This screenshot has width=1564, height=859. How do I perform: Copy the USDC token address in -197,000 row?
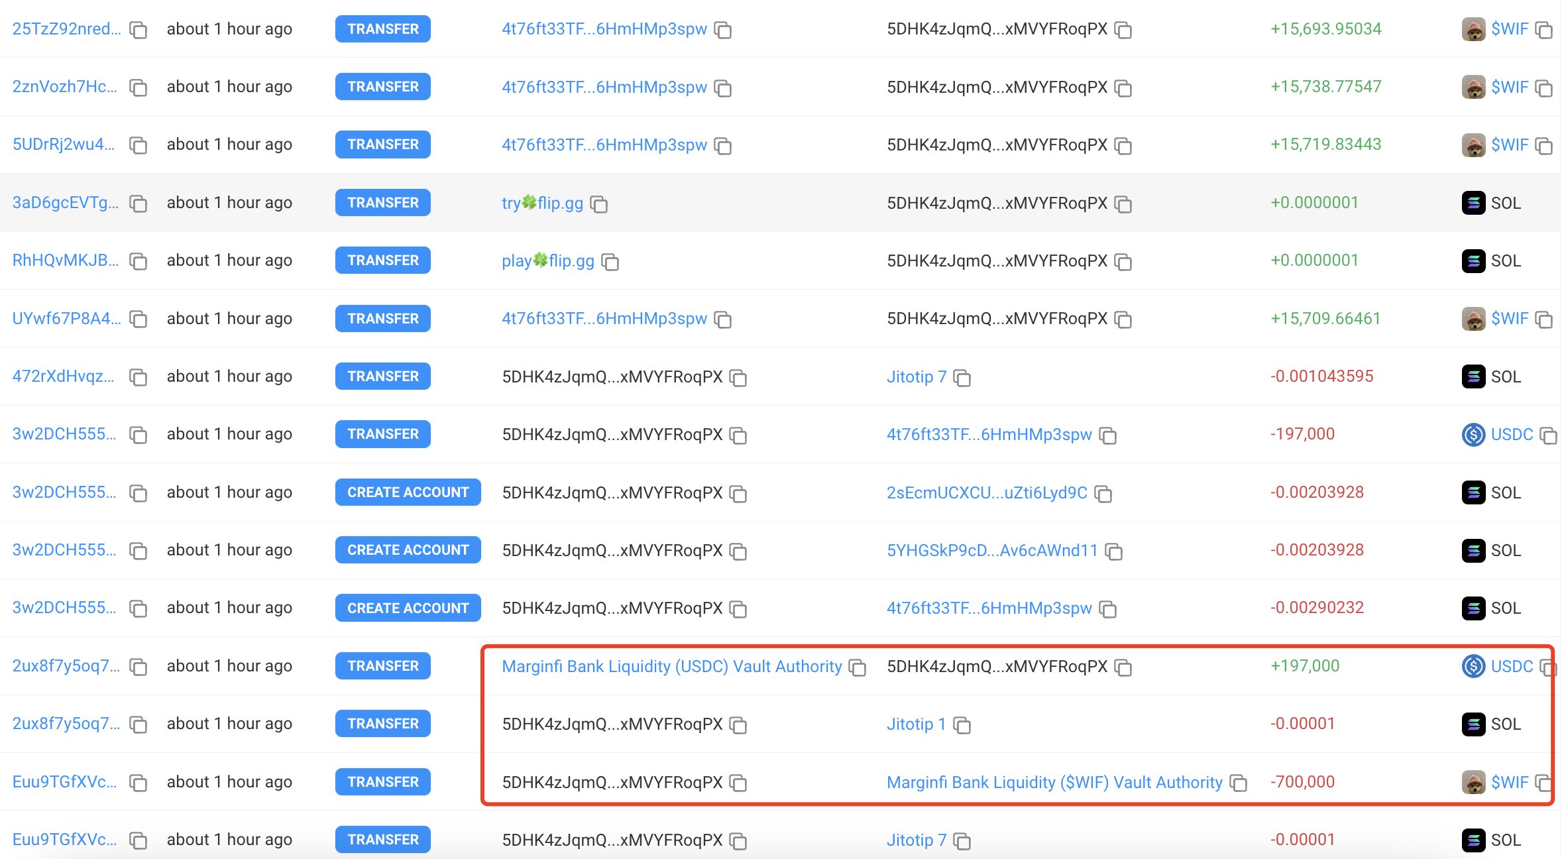(x=1549, y=435)
